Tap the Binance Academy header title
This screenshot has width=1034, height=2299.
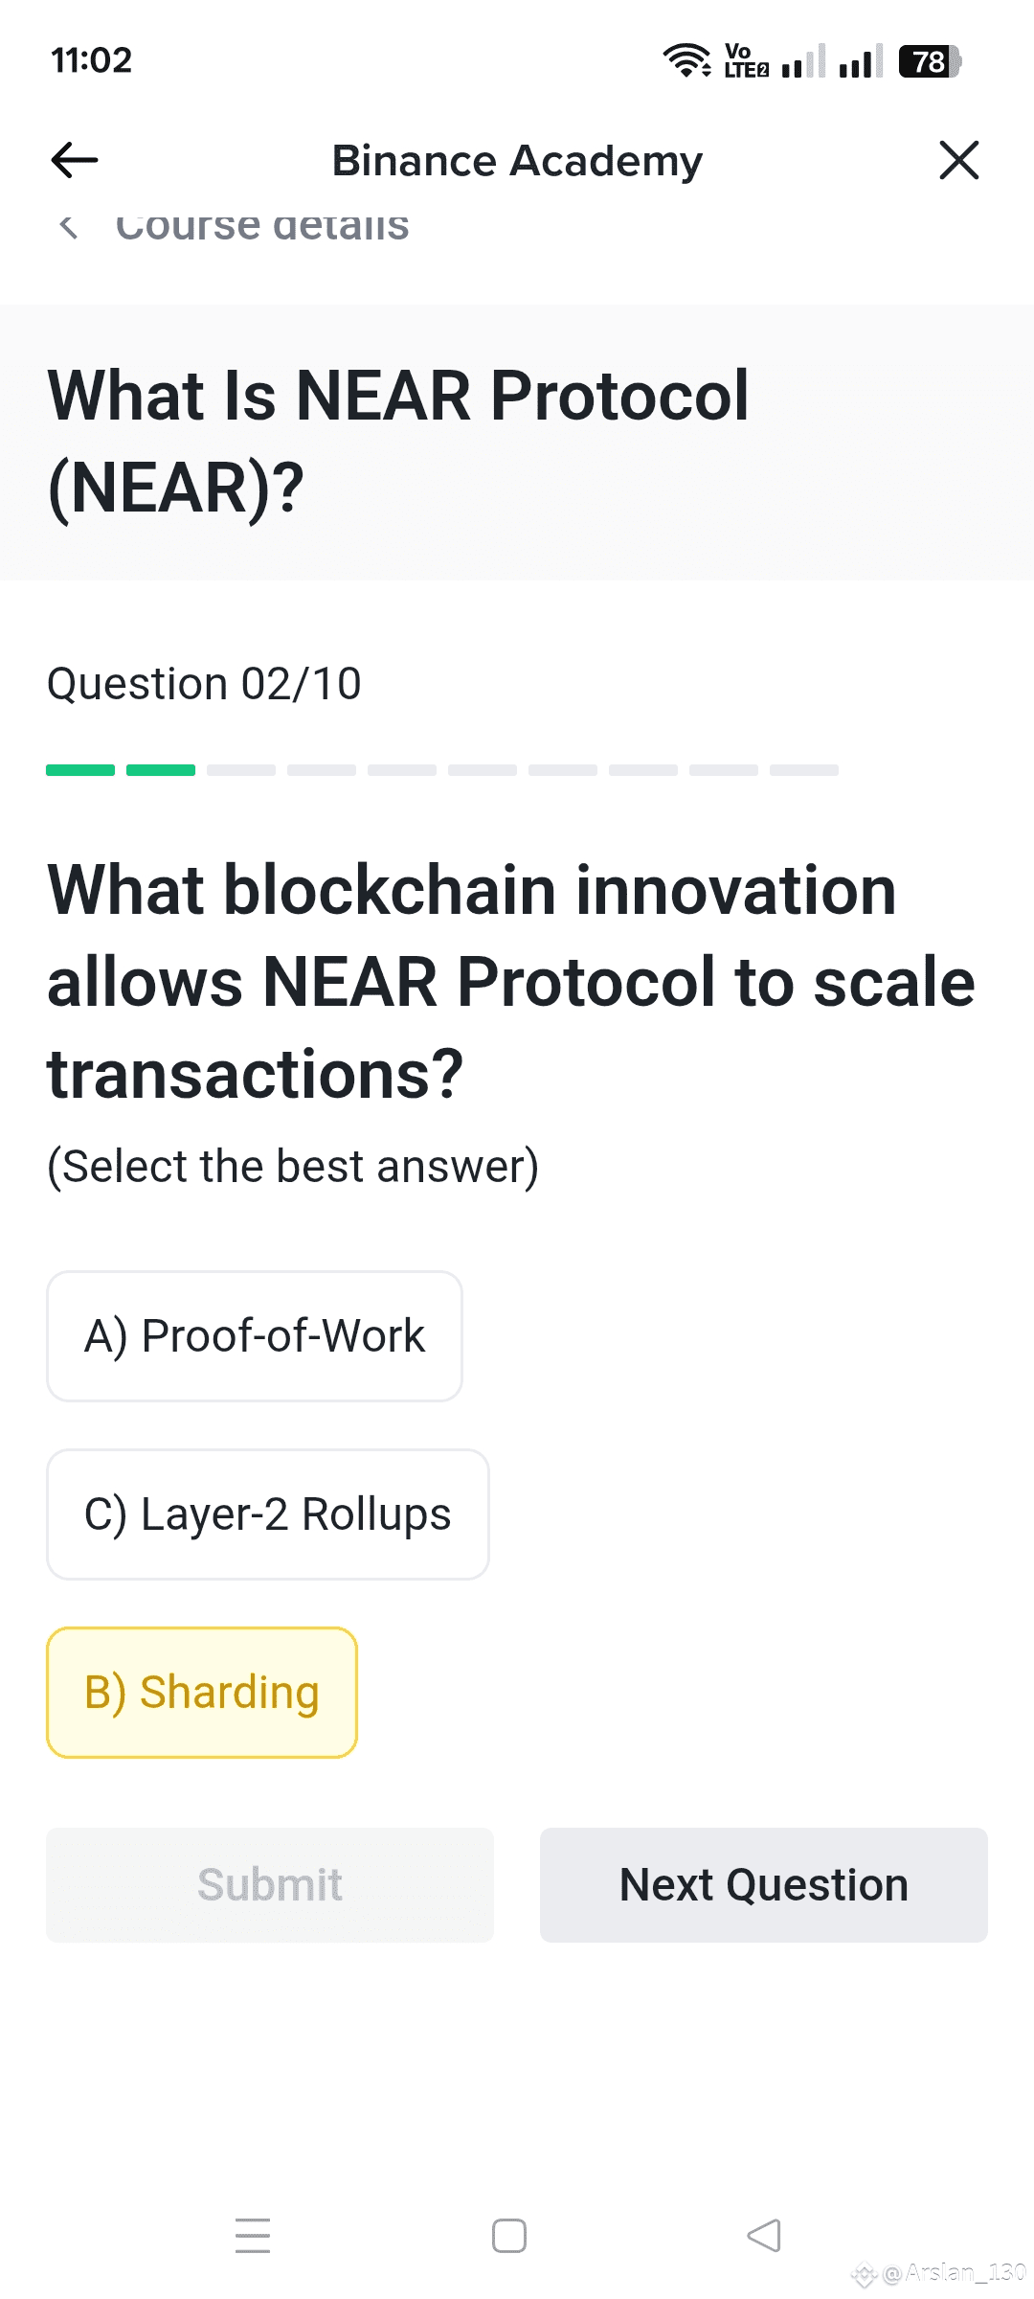point(517,161)
